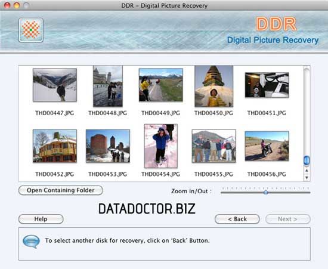
Task: Select the THD00455.JPG group photo thumbnail
Action: click(x=213, y=146)
